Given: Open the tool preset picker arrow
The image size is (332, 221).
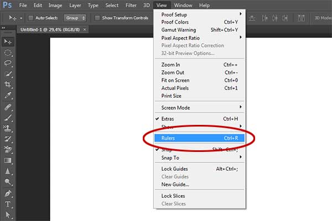Looking at the screenshot, I should pos(21,18).
